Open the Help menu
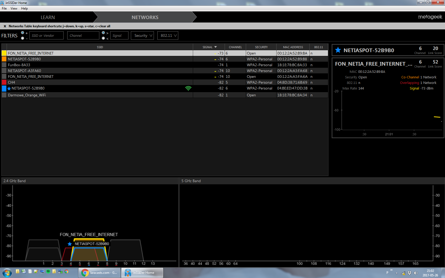This screenshot has height=278, width=445. (x=24, y=8)
